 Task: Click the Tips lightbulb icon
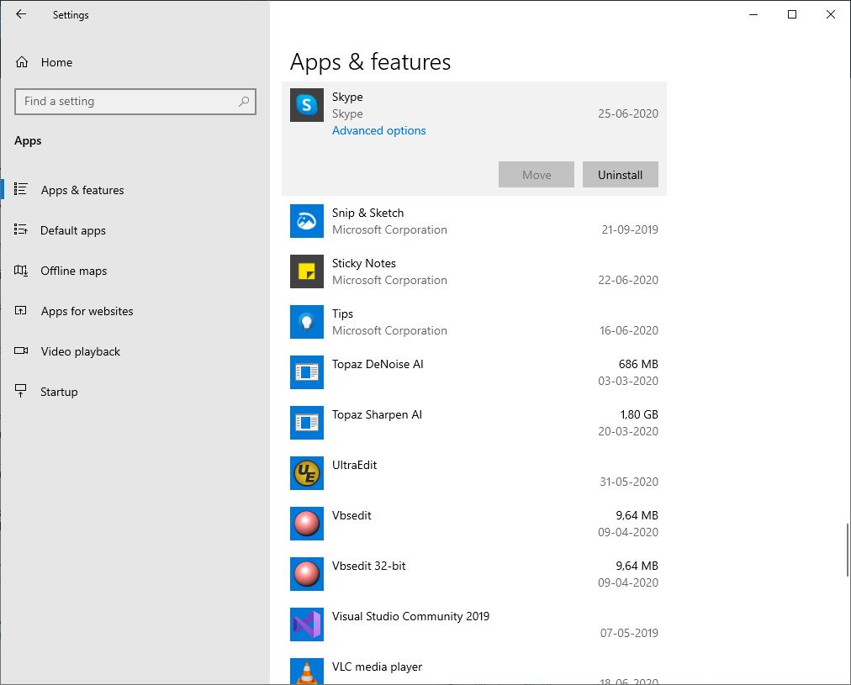307,322
